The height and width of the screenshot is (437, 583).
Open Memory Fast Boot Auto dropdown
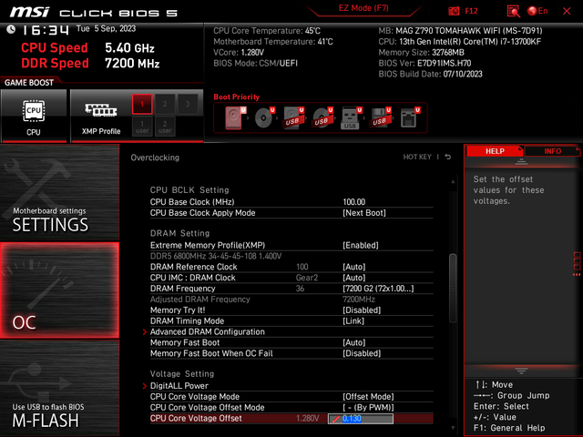pos(353,342)
